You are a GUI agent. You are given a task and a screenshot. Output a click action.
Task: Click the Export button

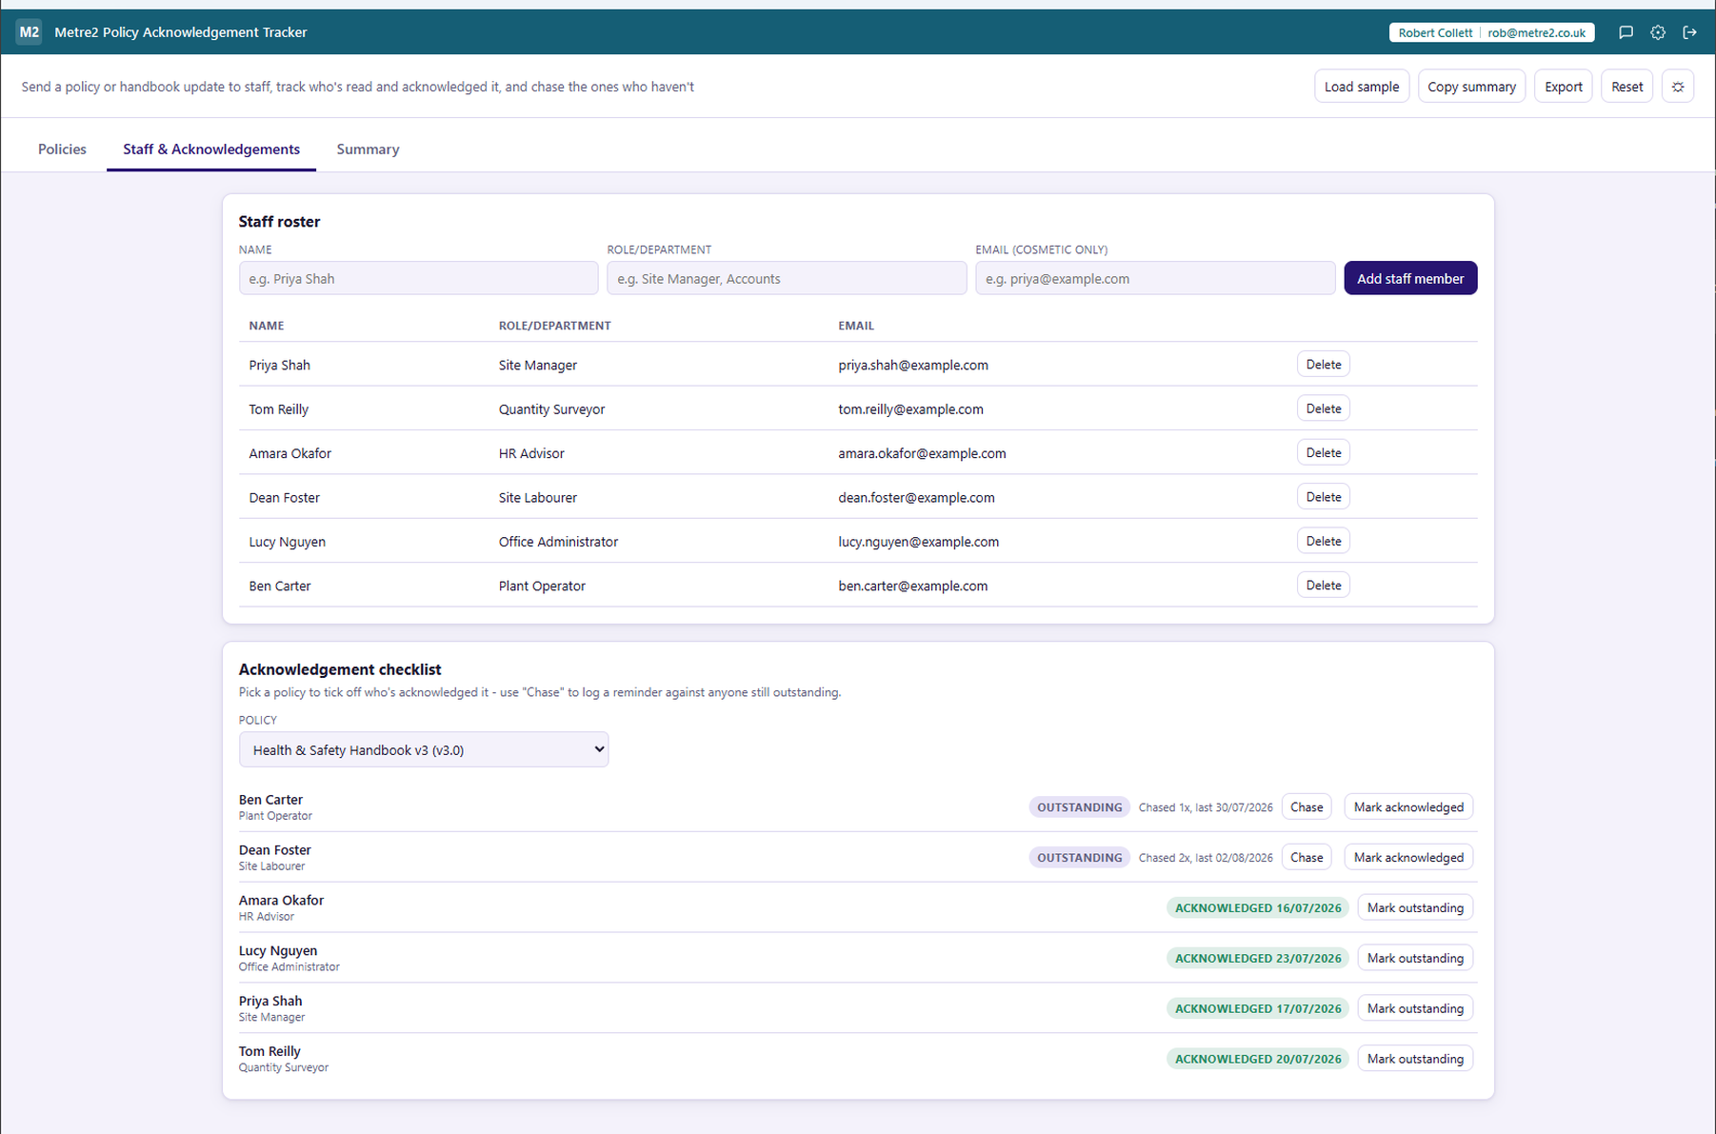coord(1563,87)
